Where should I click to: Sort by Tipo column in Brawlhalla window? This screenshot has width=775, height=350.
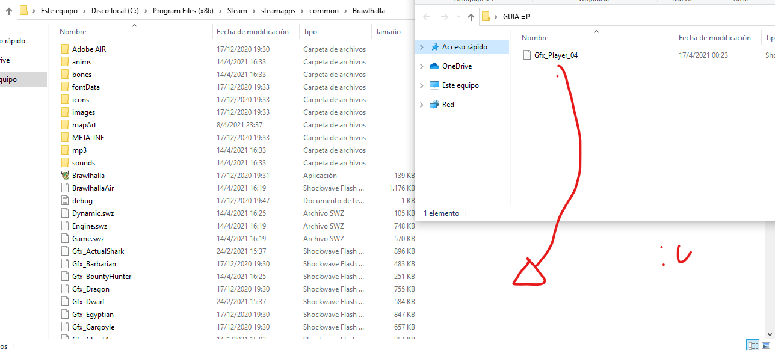[x=310, y=32]
